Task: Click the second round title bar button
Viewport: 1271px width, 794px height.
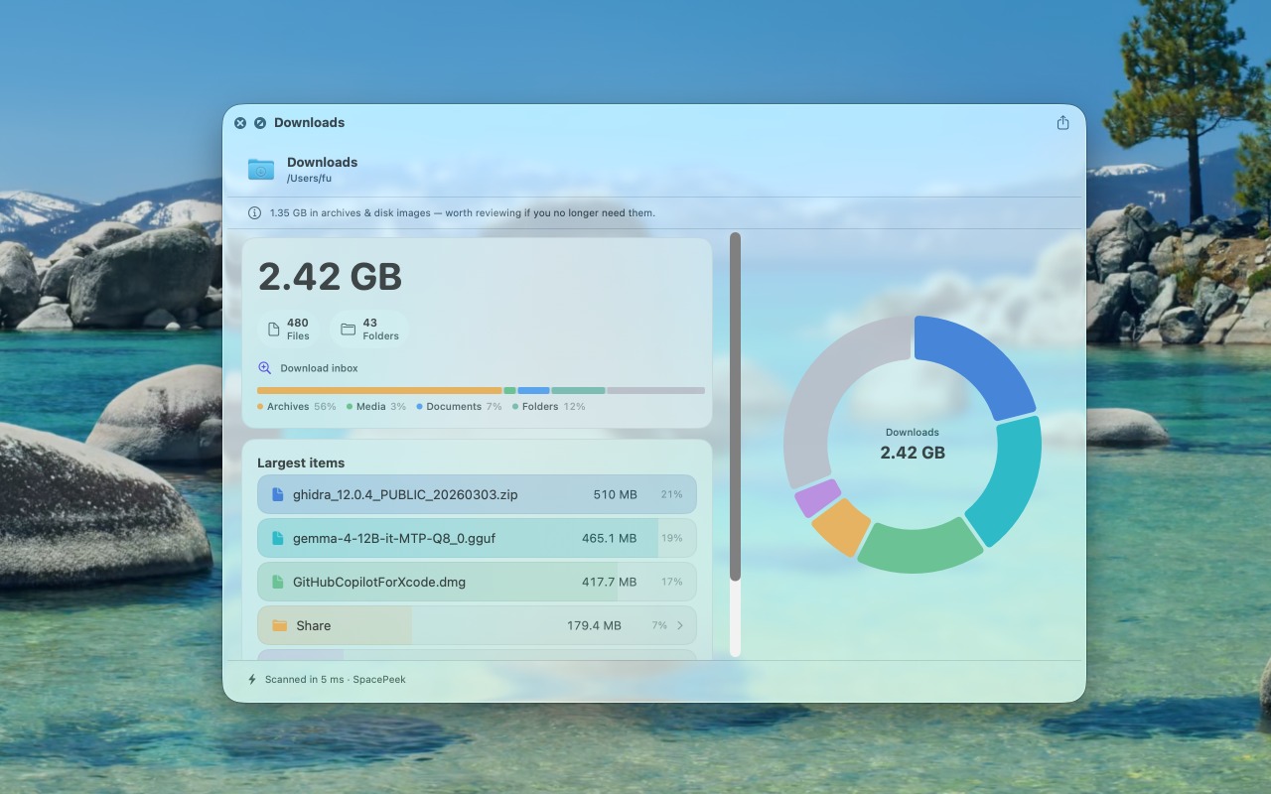Action: [260, 123]
